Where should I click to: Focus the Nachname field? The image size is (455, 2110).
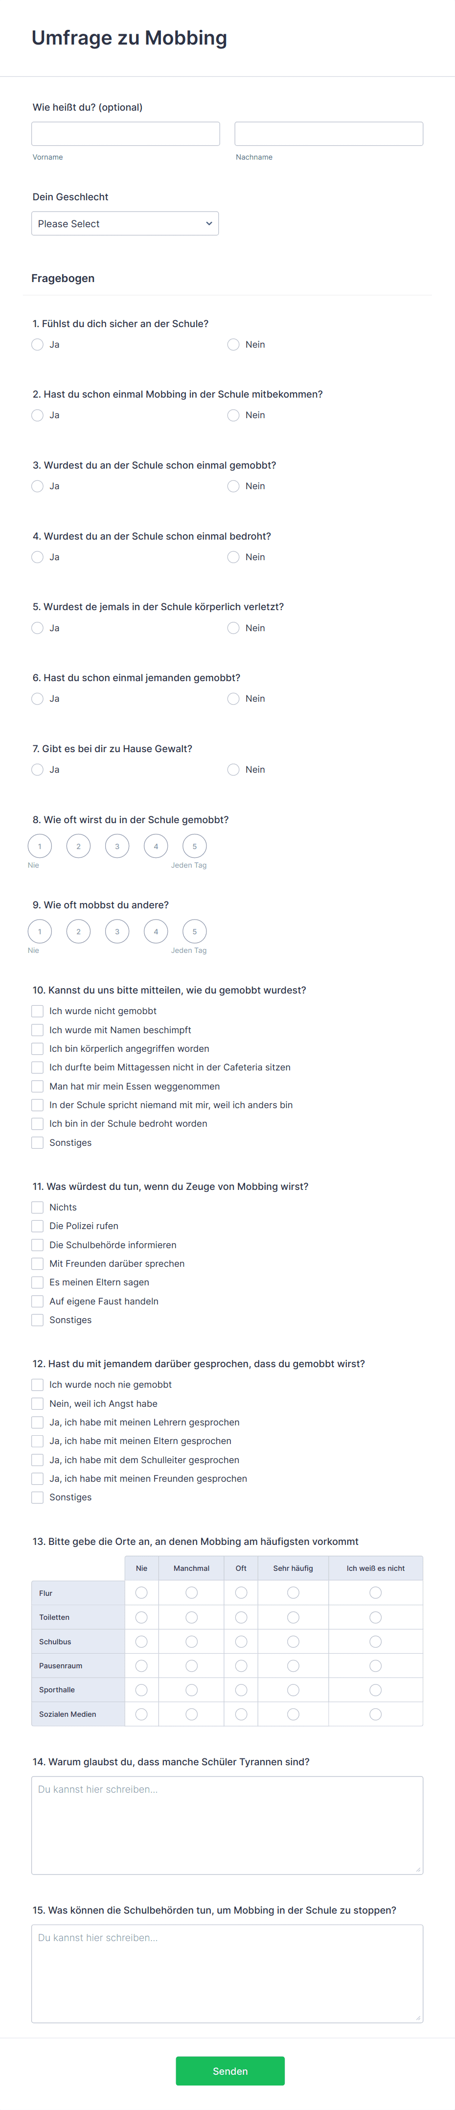click(x=328, y=133)
